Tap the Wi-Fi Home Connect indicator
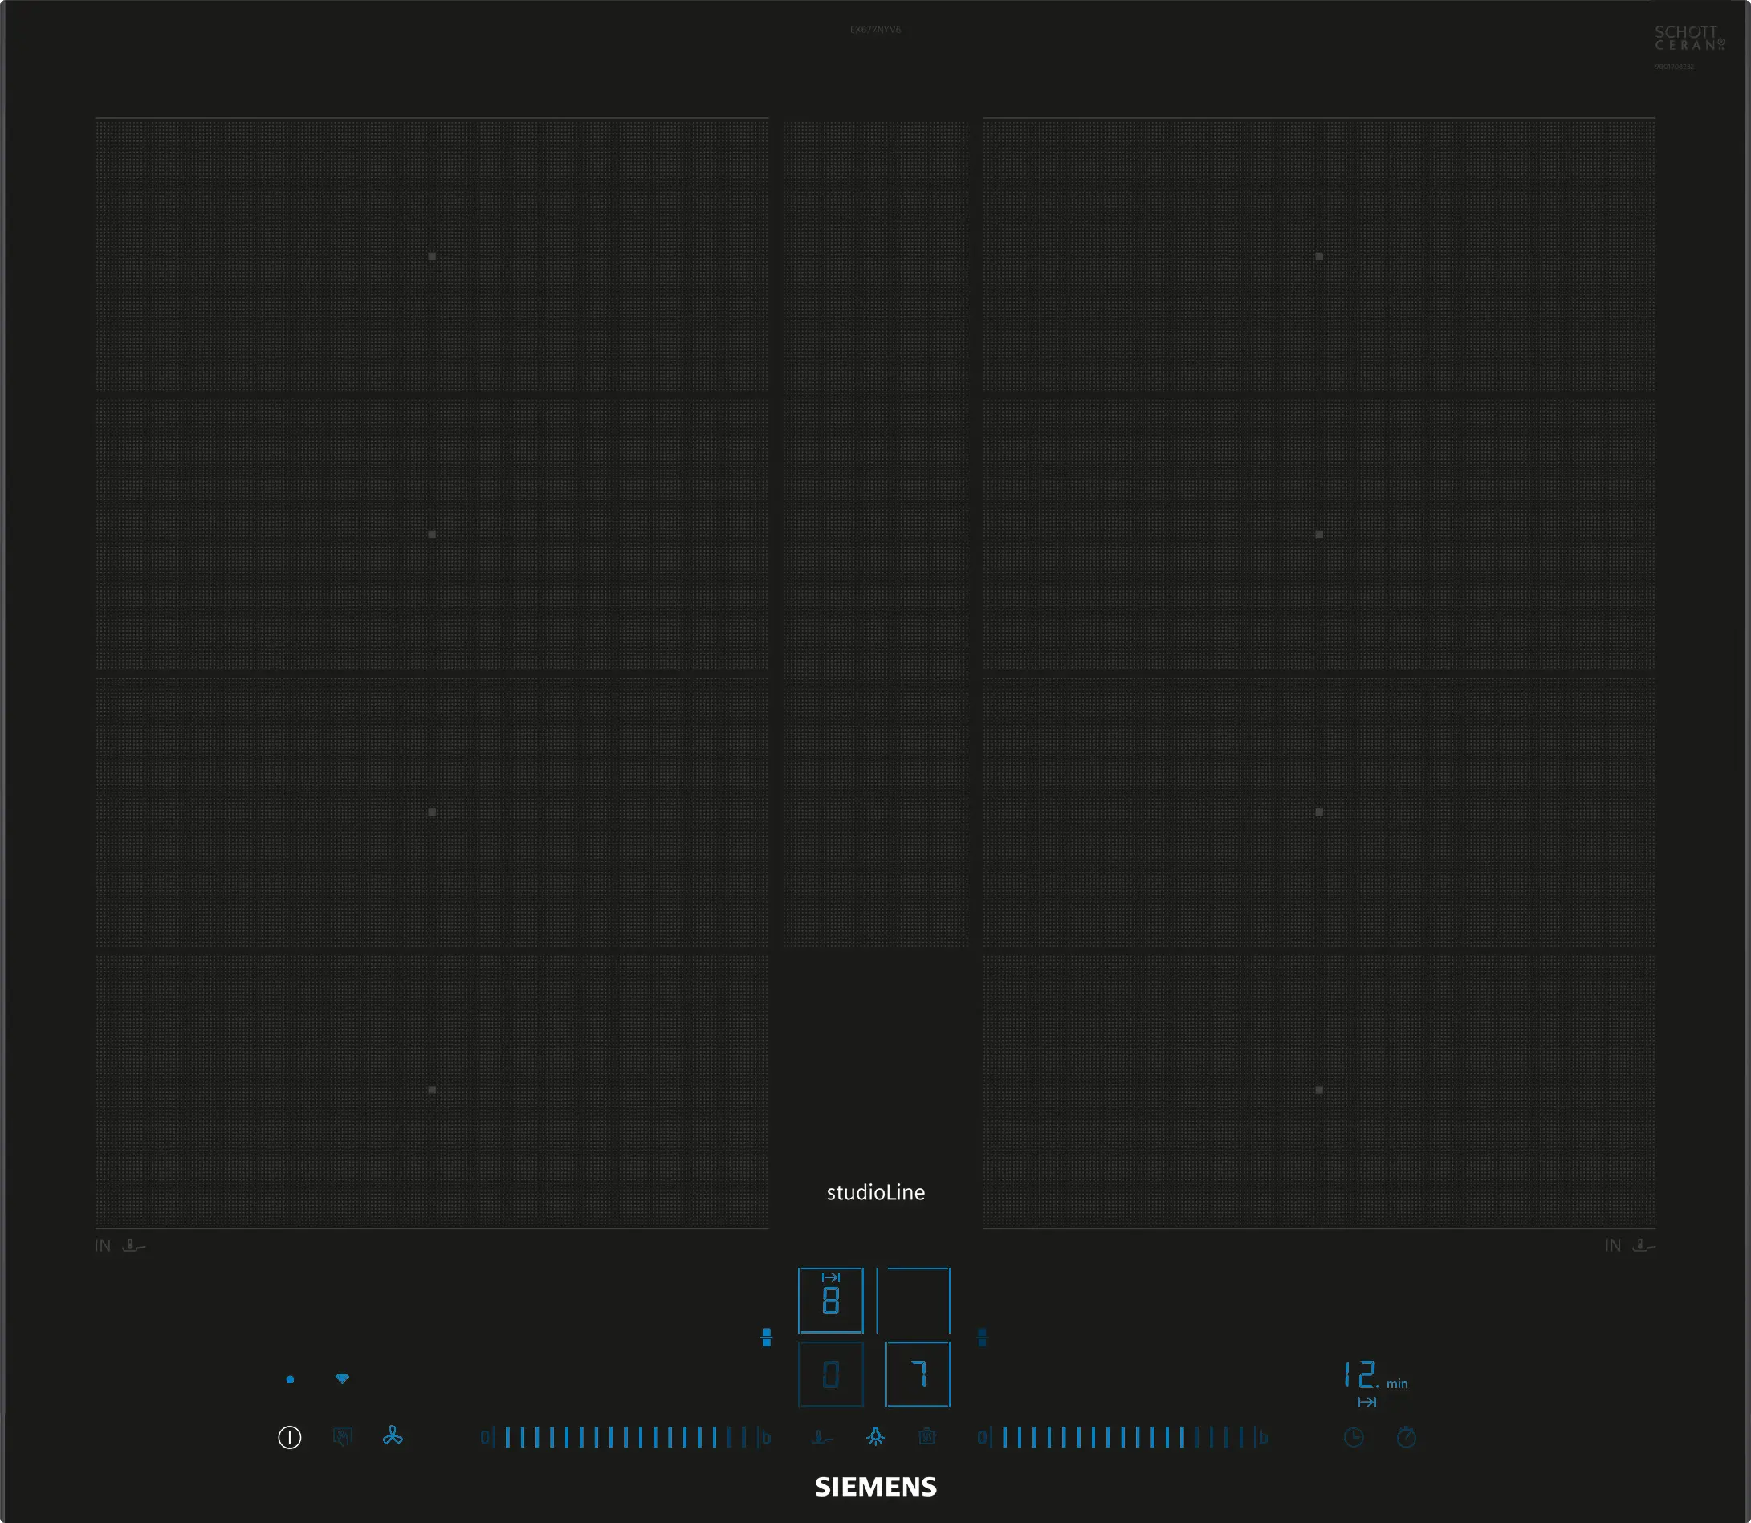This screenshot has height=1523, width=1751. [x=343, y=1378]
